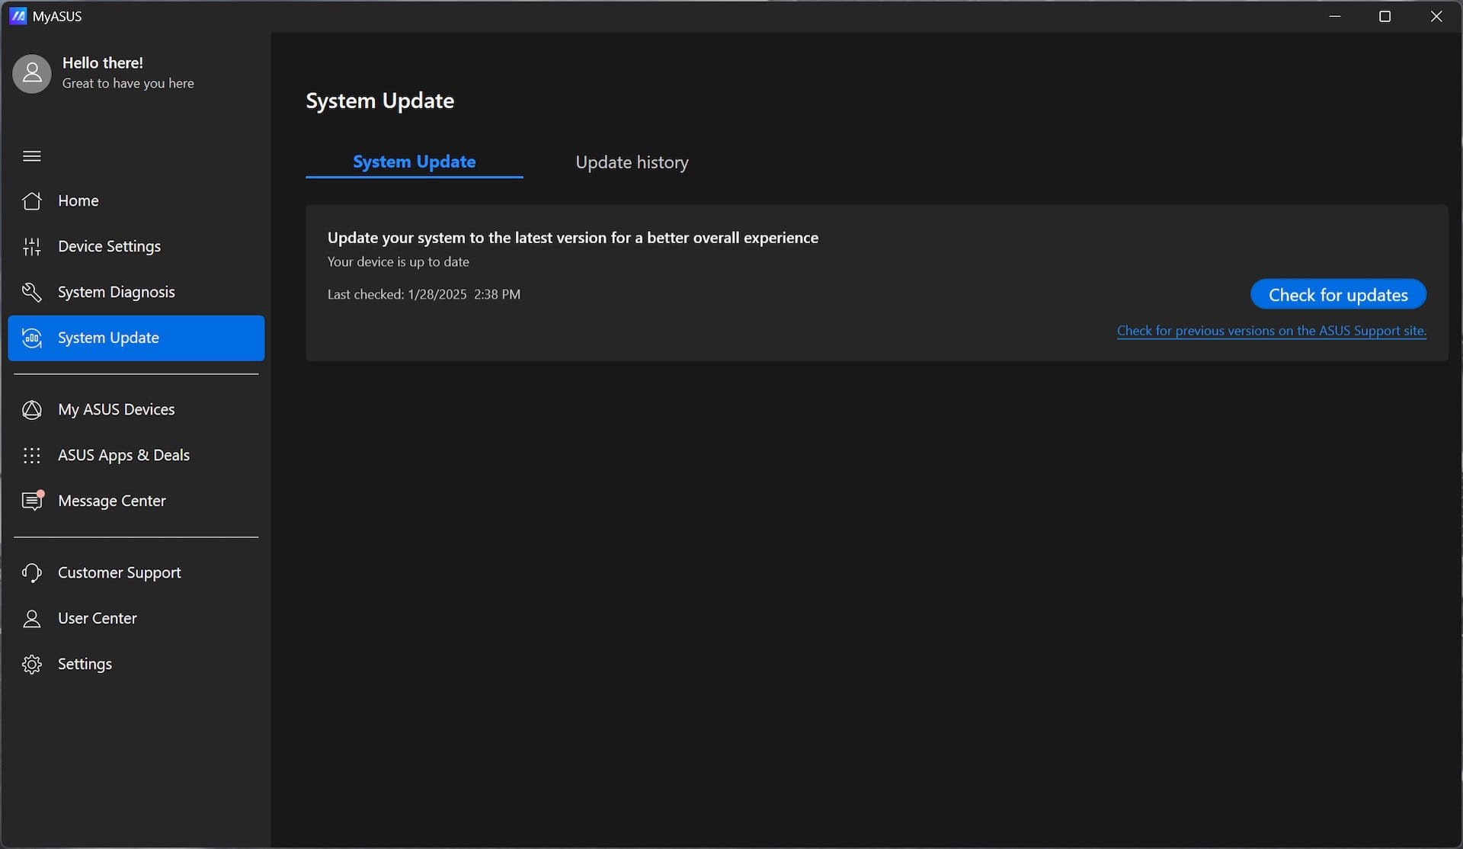Click the Message Center notification icon
The height and width of the screenshot is (849, 1463).
(33, 500)
